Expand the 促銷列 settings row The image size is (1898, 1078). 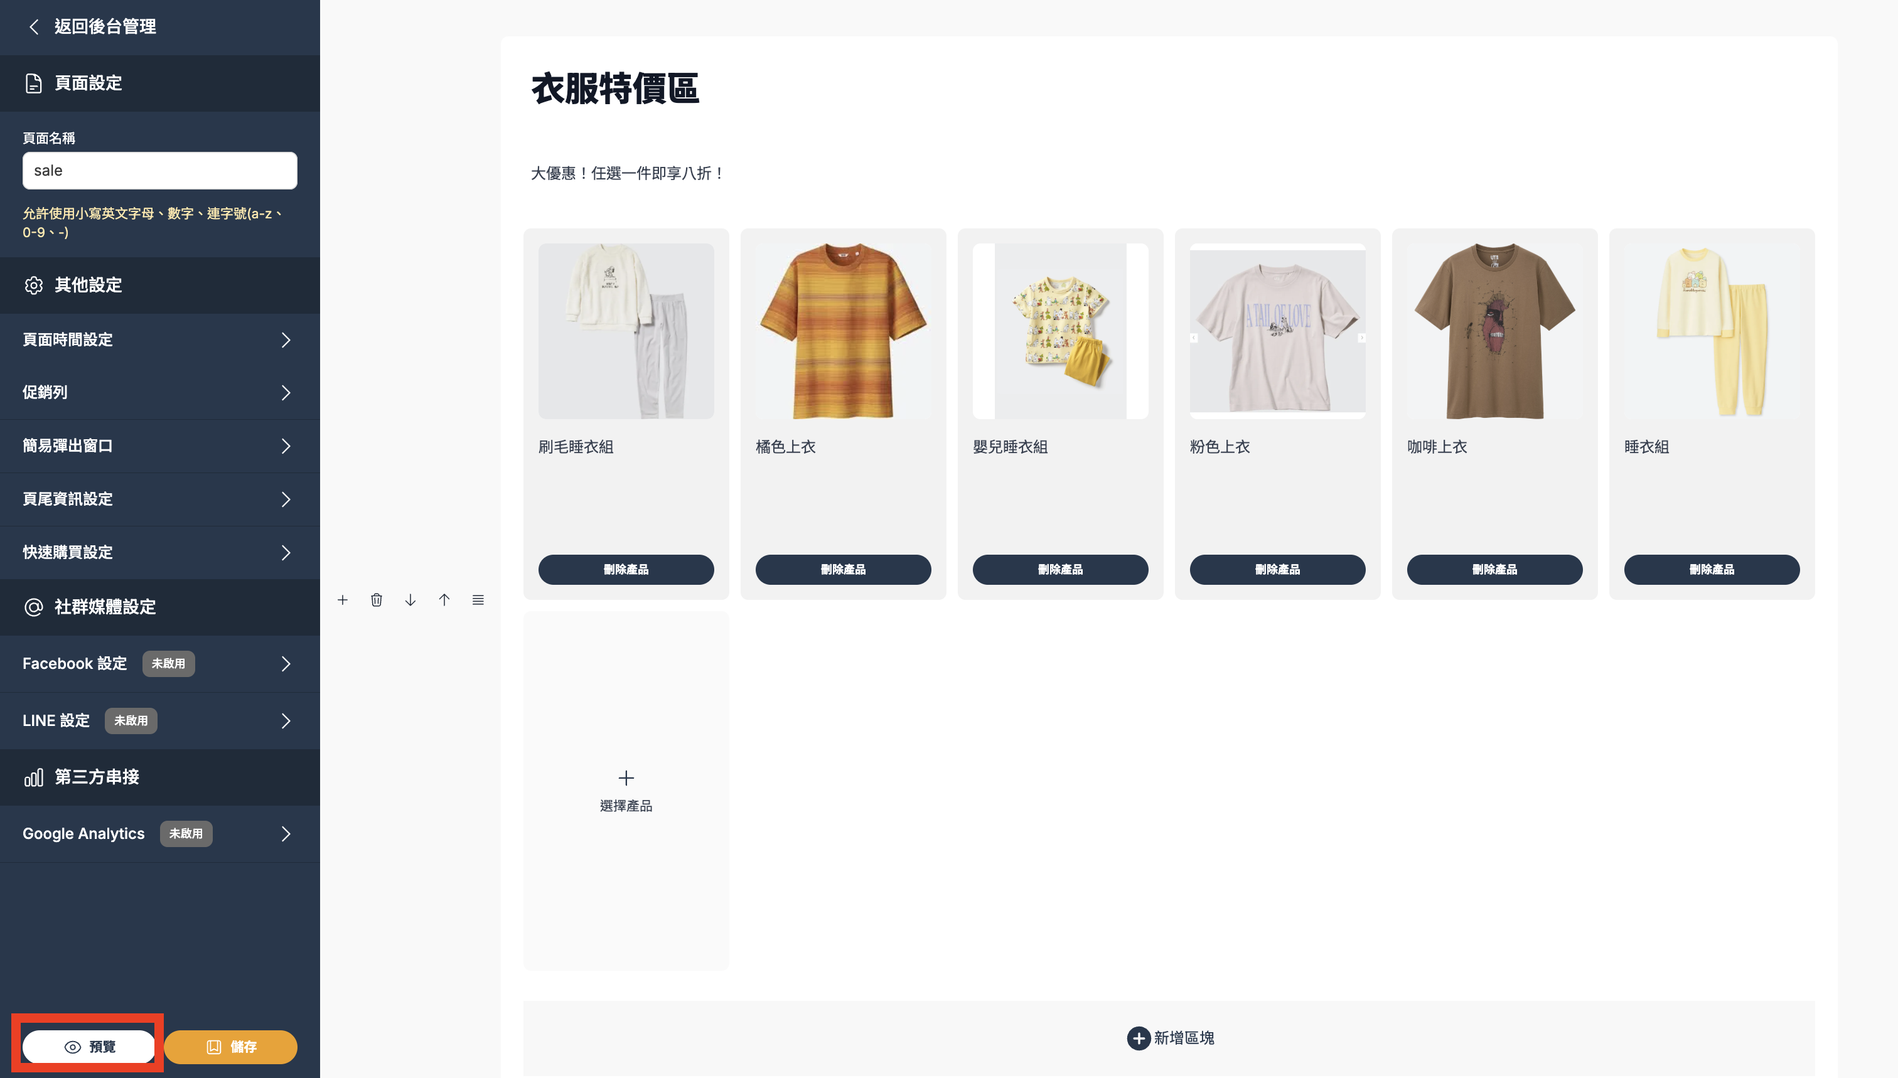pos(160,392)
